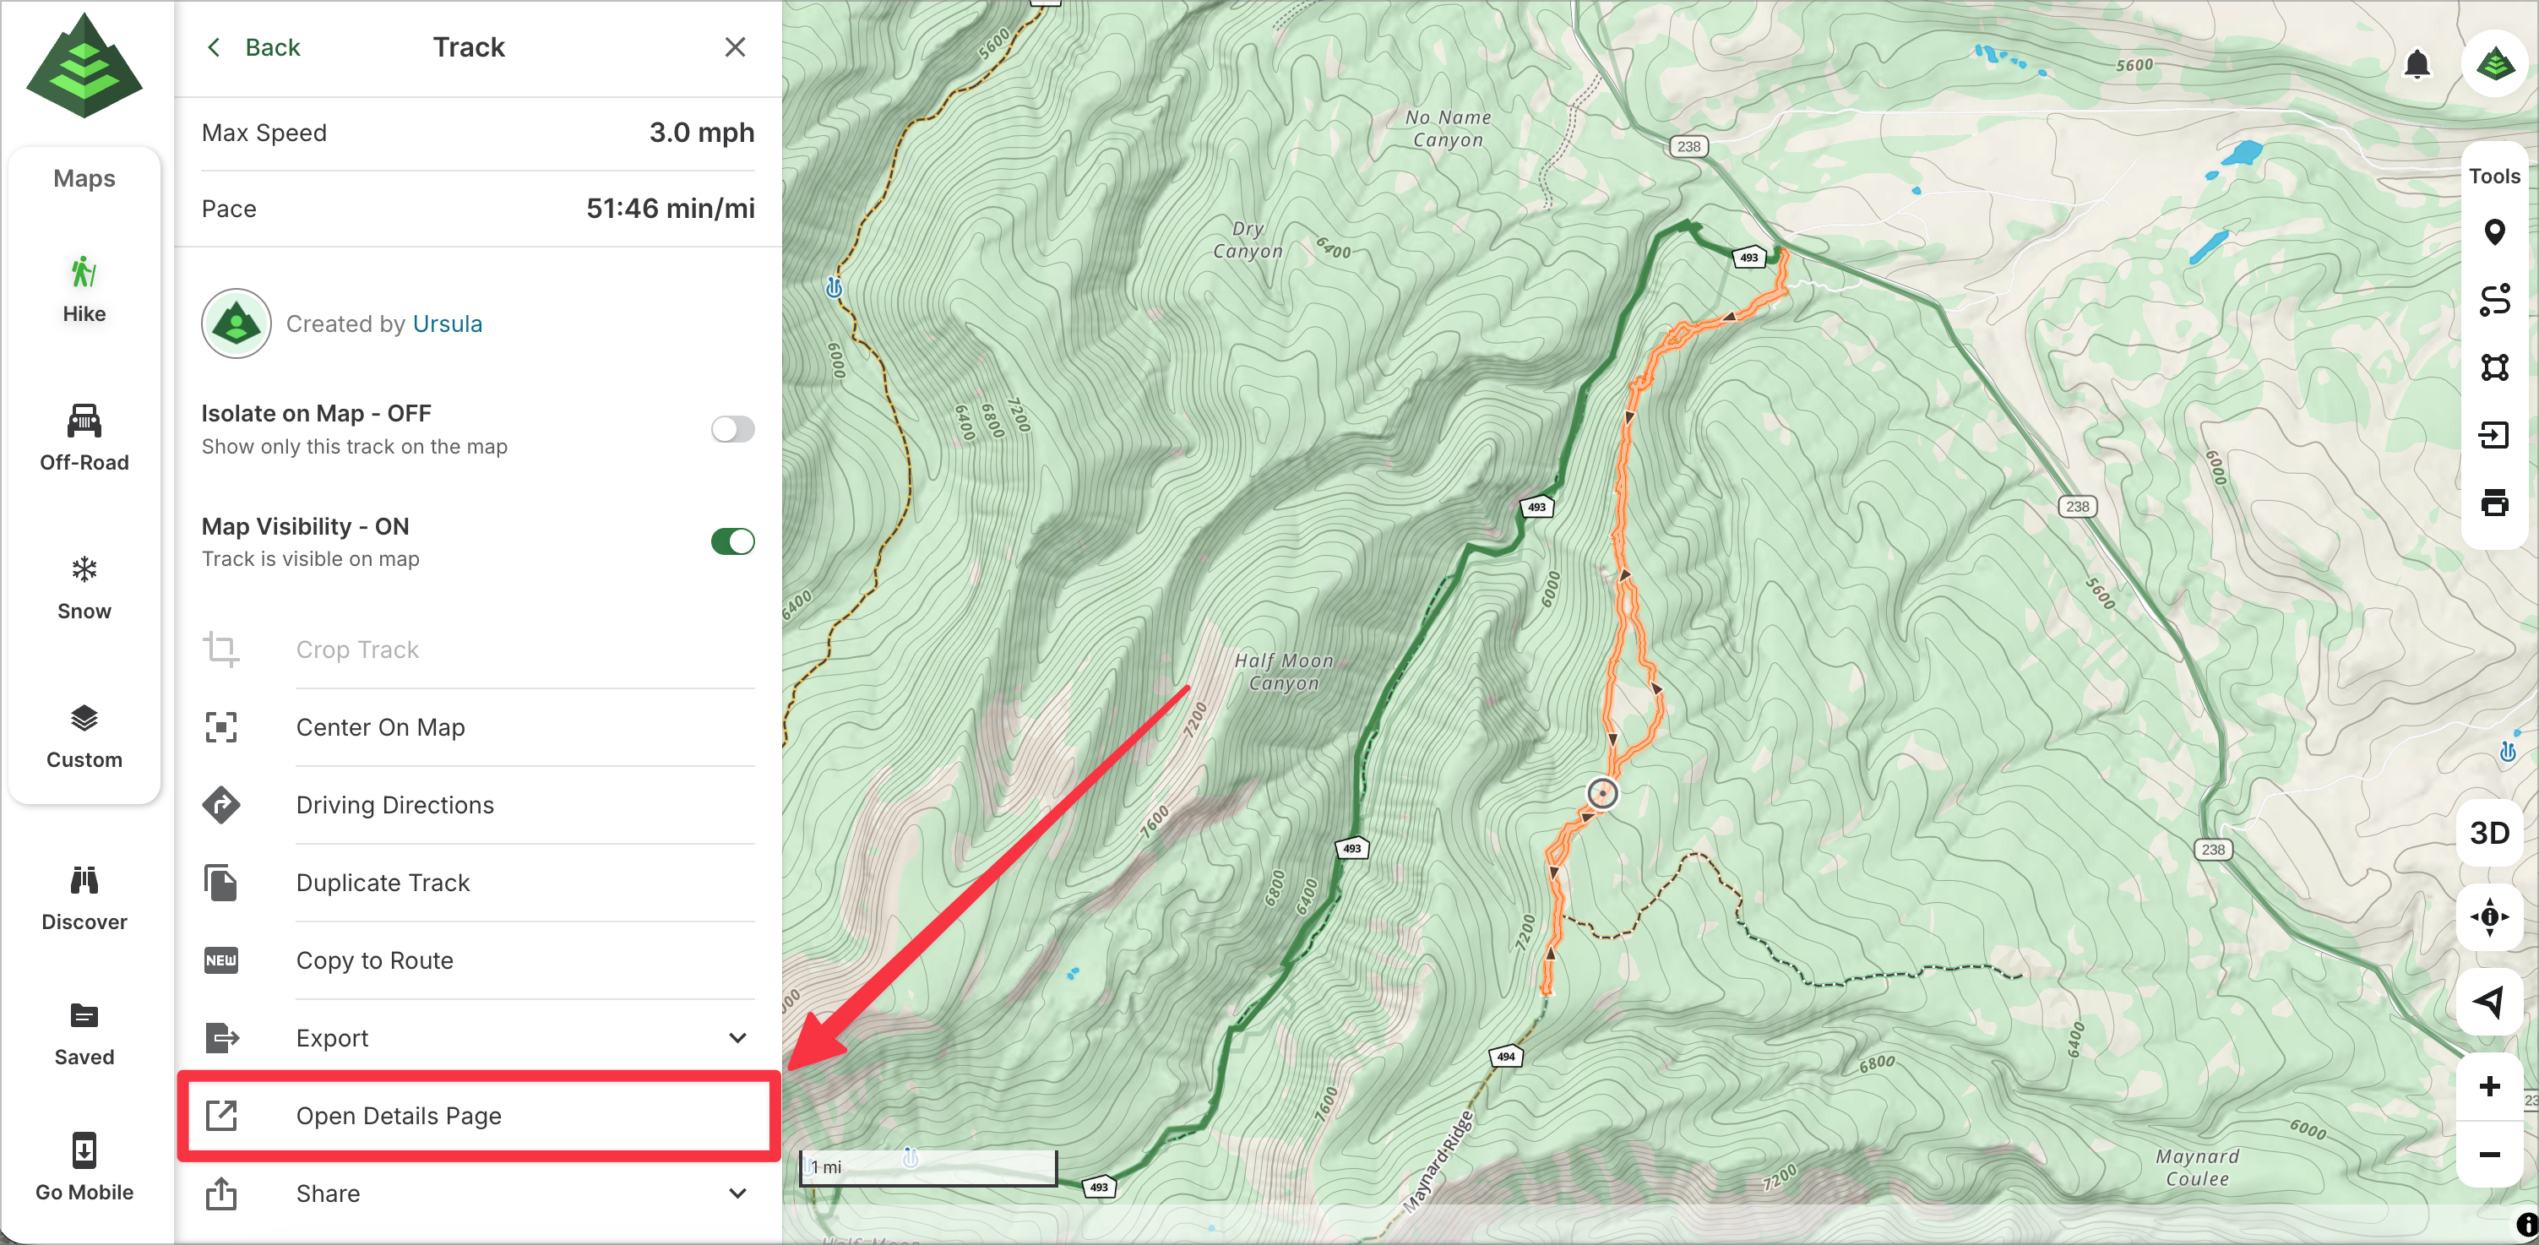Image resolution: width=2539 pixels, height=1245 pixels.
Task: Click the import file tool icon
Action: click(x=2493, y=435)
